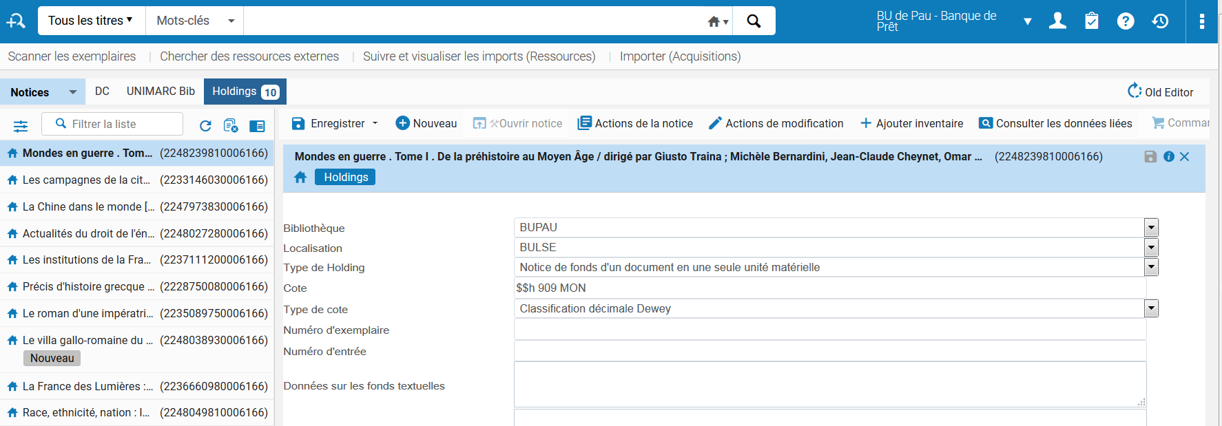The image size is (1222, 426).
Task: Open the recent history clock icon
Action: click(x=1161, y=21)
